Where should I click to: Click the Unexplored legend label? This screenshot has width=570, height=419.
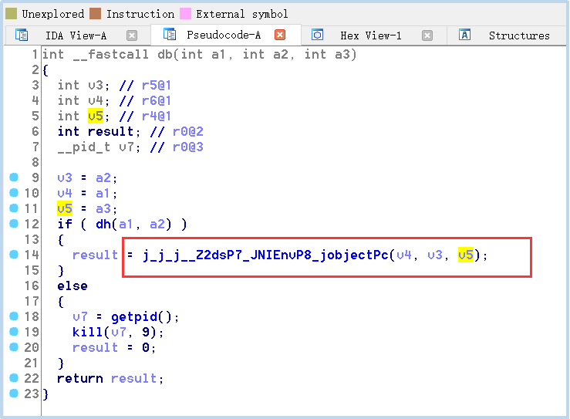point(53,14)
